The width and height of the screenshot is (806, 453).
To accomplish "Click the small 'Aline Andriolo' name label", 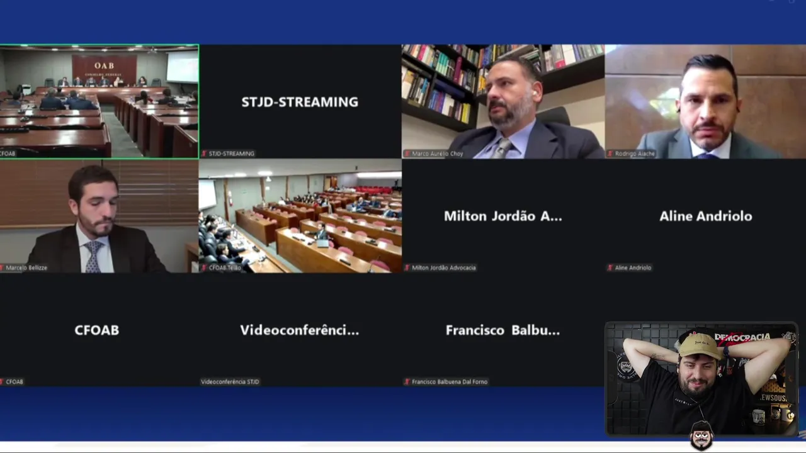I will click(633, 268).
